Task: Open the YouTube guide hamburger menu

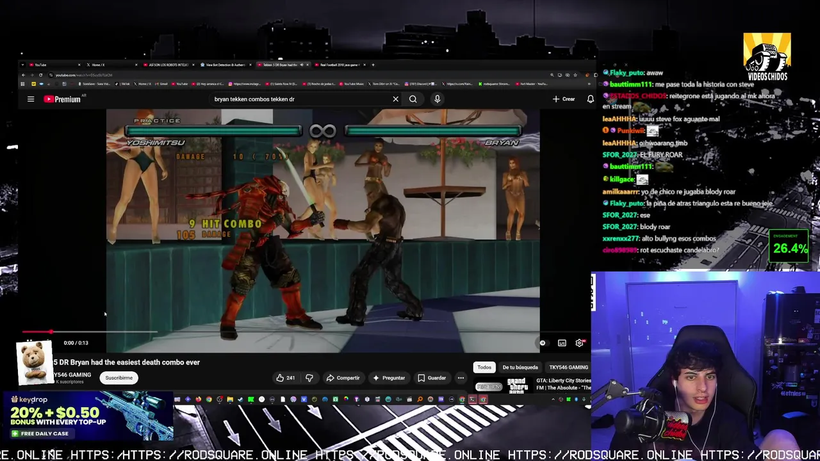Action: (x=31, y=99)
